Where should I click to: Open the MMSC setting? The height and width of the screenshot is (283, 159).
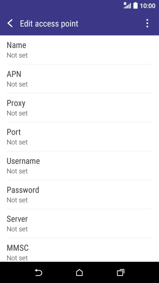click(x=79, y=250)
